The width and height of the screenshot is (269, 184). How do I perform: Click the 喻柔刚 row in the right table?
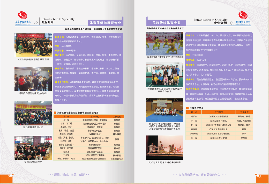[219, 116]
